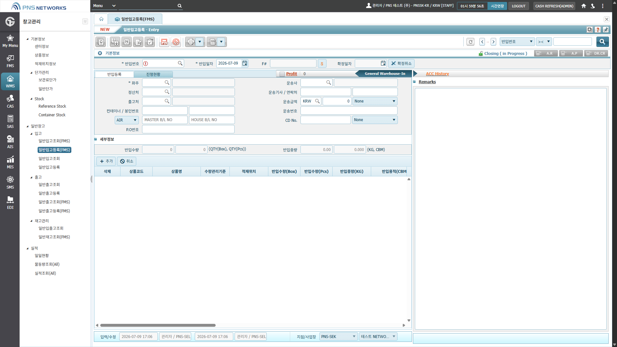Click the 화주 lookup magnifier icon
The height and width of the screenshot is (347, 617).
click(167, 83)
